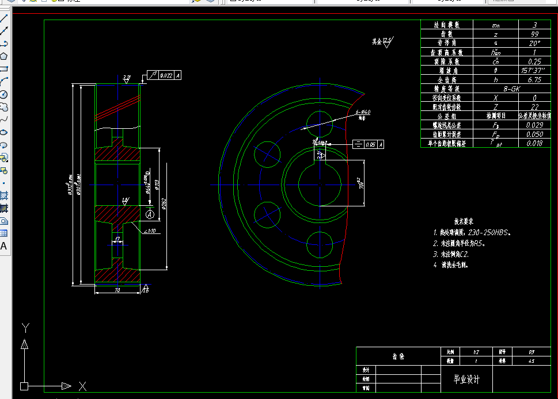The width and height of the screenshot is (558, 399).
Task: Select the 6-Ø40 hole label
Action: 363,112
